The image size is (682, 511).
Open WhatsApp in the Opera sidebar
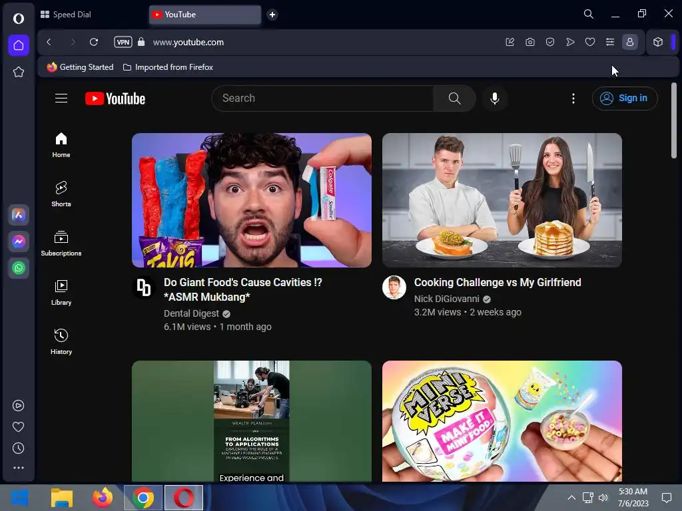pos(18,268)
